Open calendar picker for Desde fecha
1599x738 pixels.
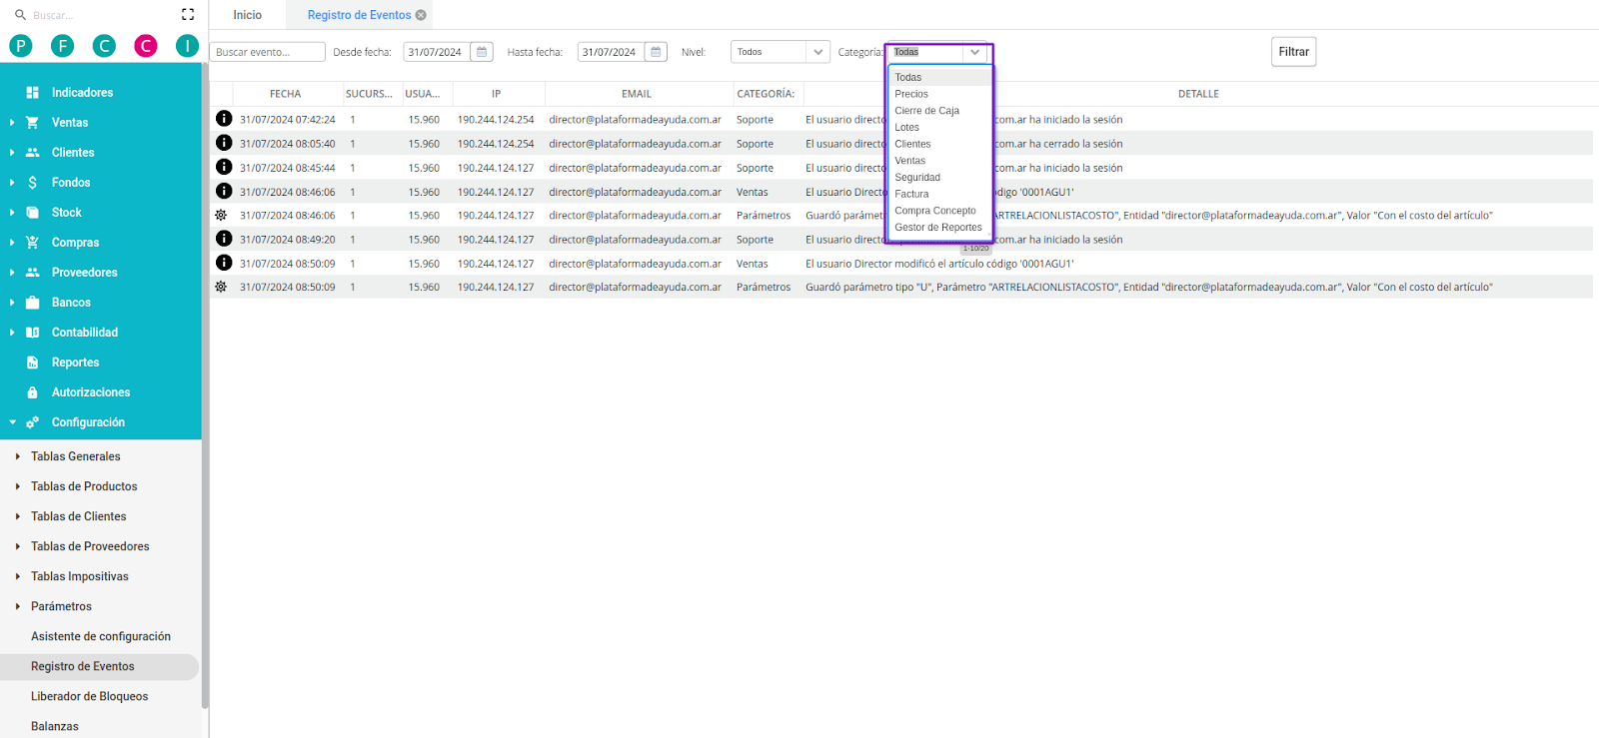[x=482, y=52]
